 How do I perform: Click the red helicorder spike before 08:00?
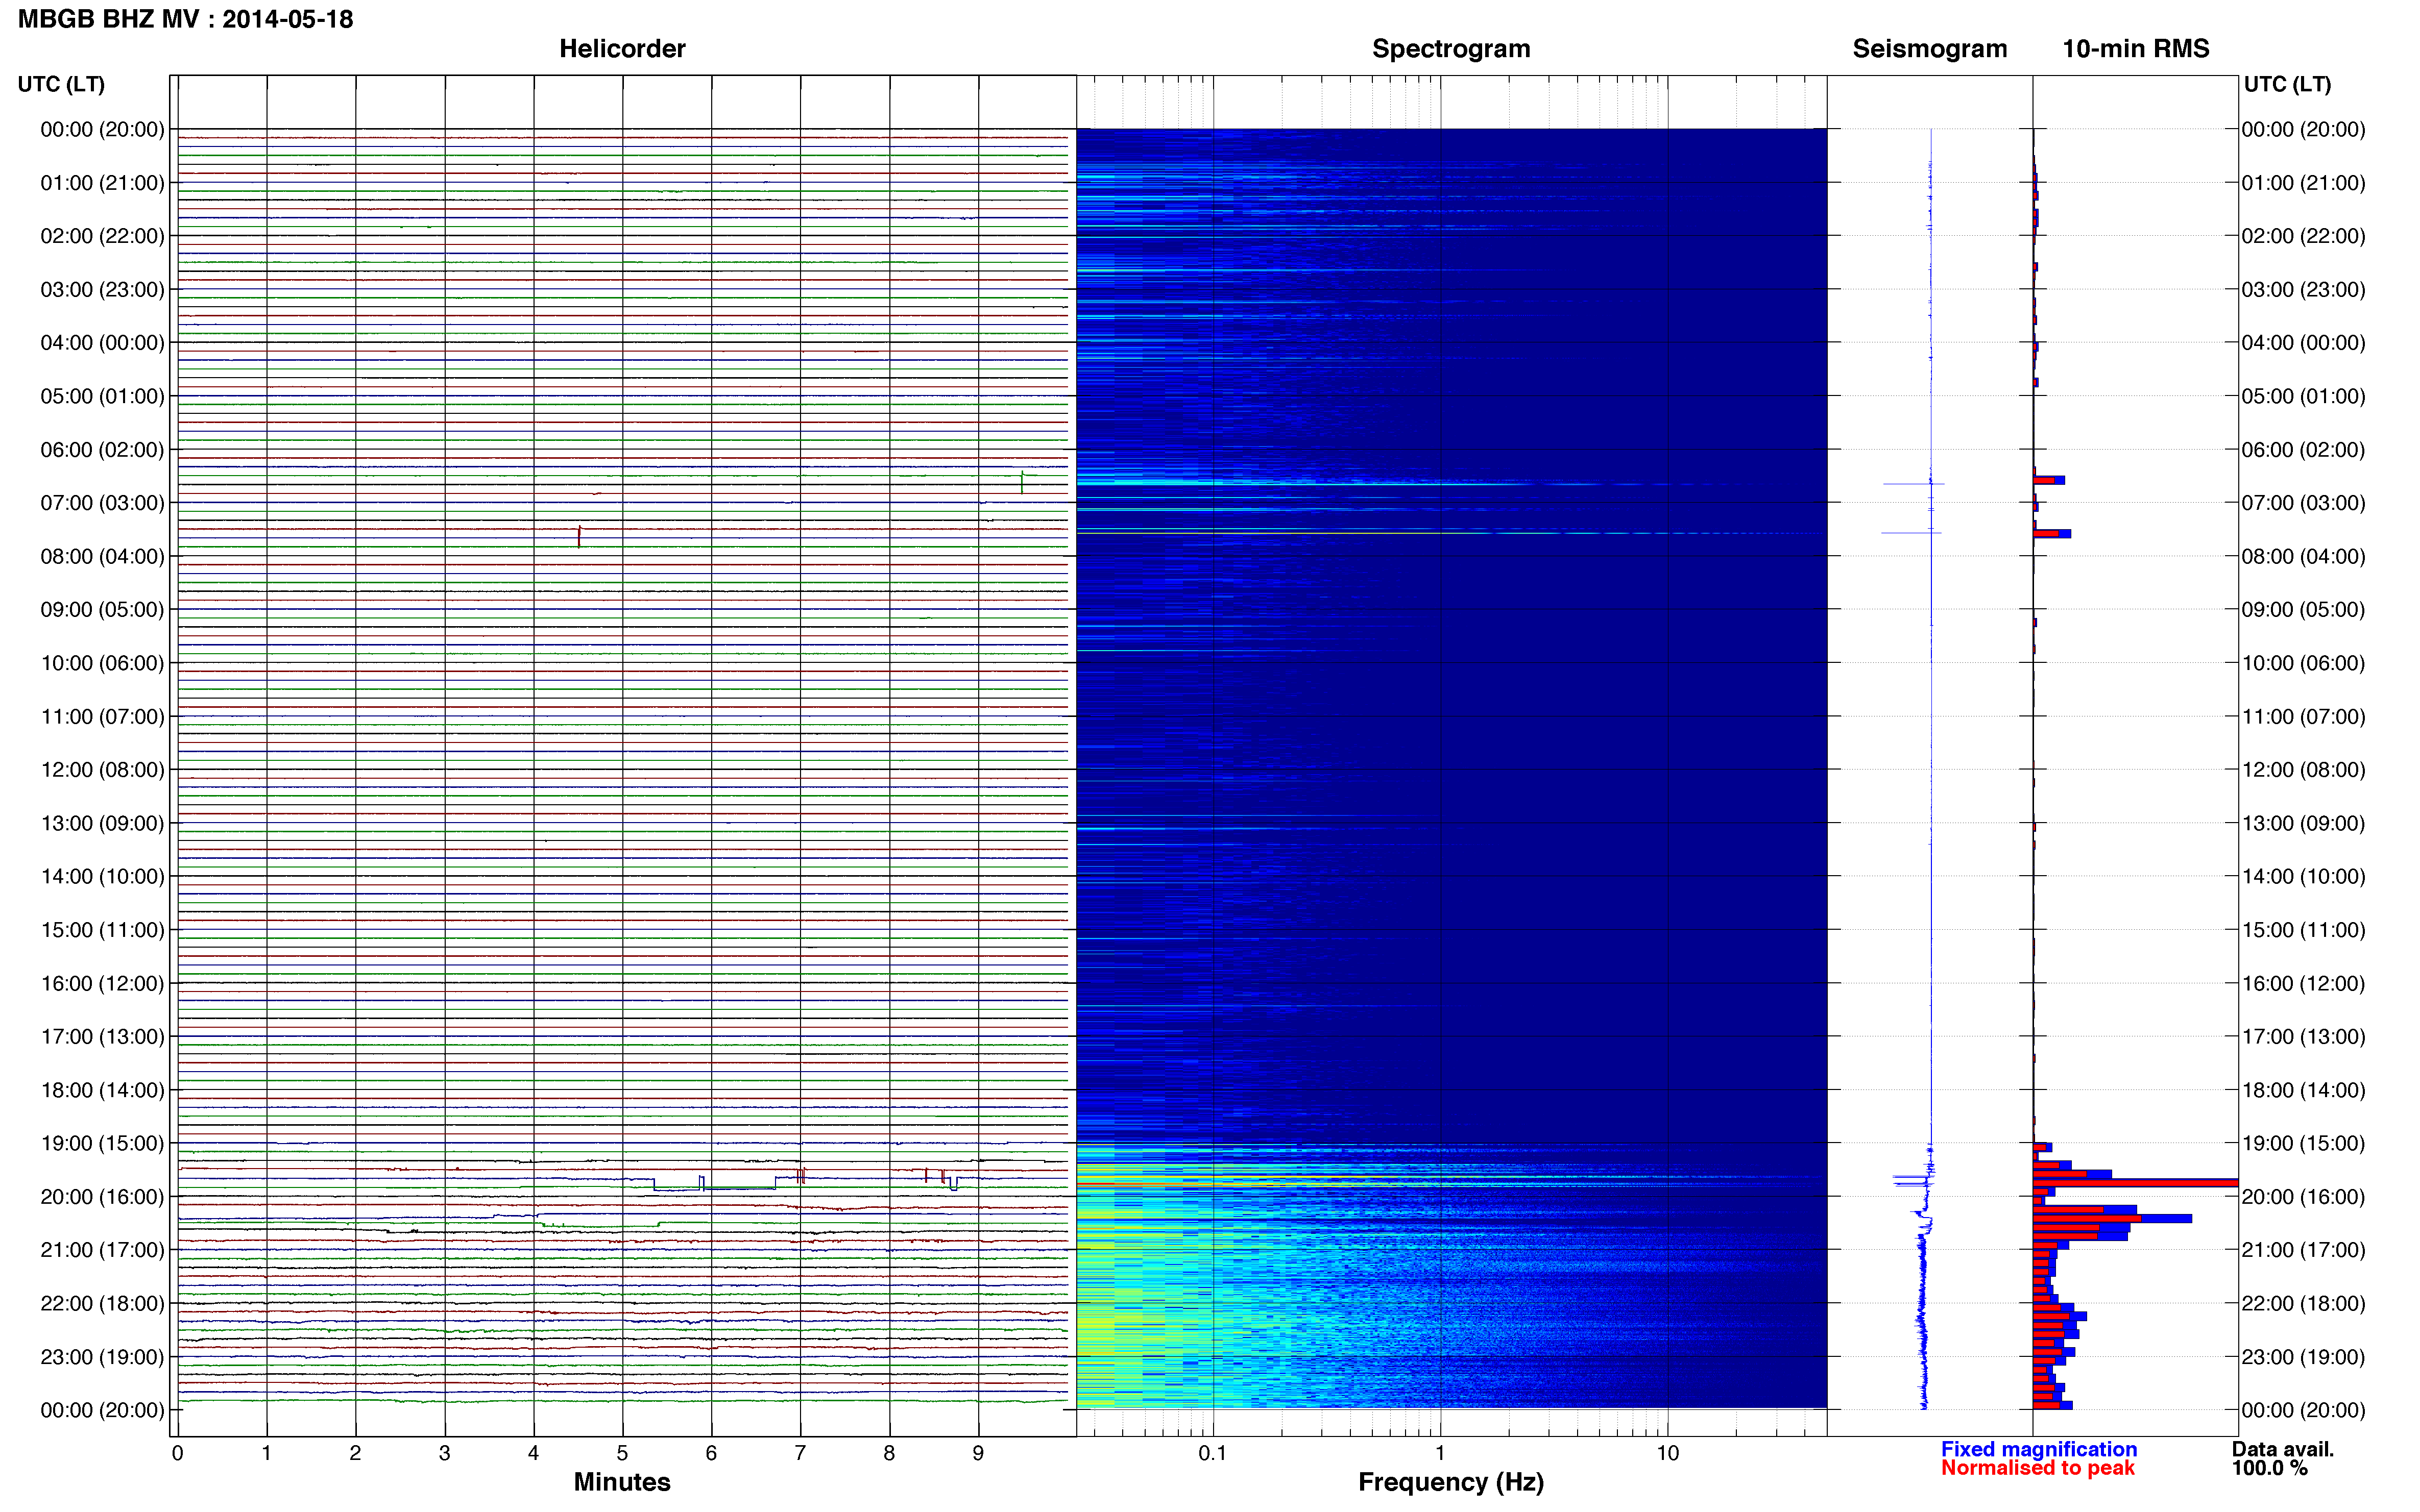click(579, 536)
